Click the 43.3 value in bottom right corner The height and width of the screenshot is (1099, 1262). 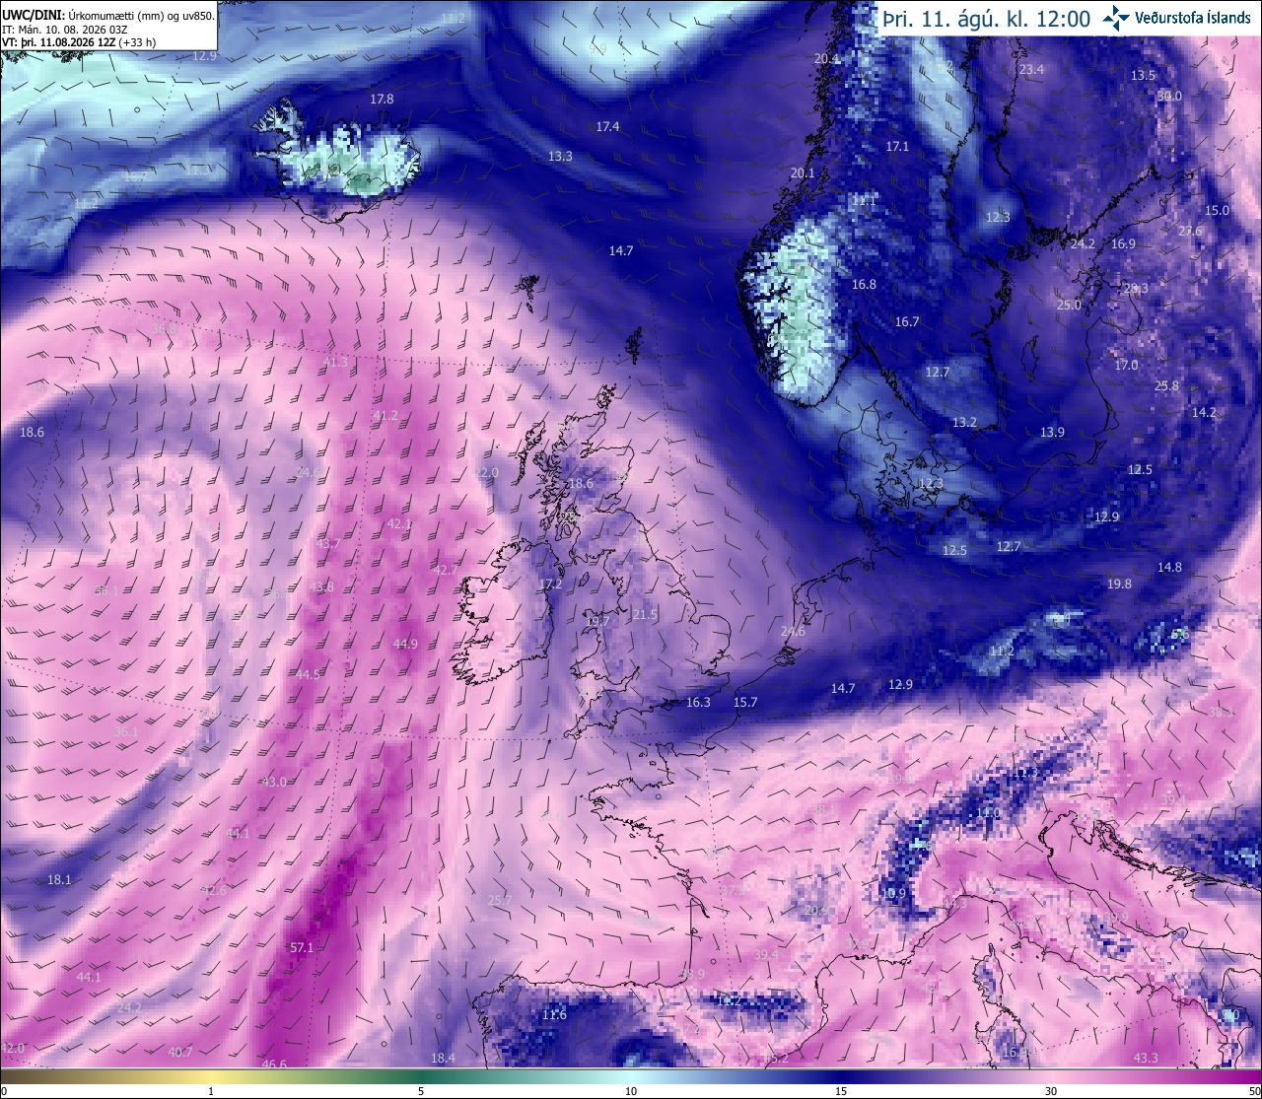(x=1146, y=1058)
